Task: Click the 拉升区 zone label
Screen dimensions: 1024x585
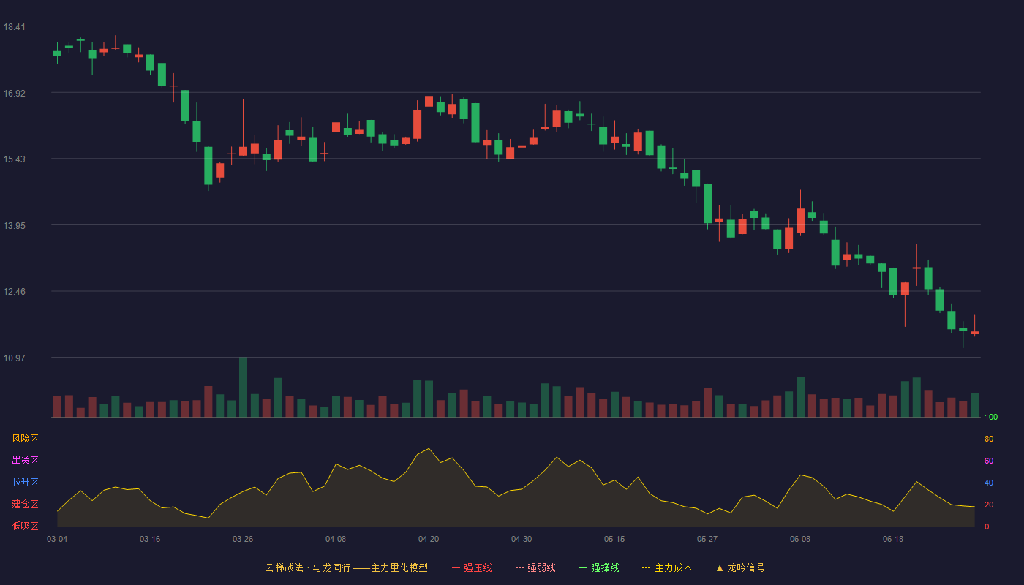Action: (25, 483)
